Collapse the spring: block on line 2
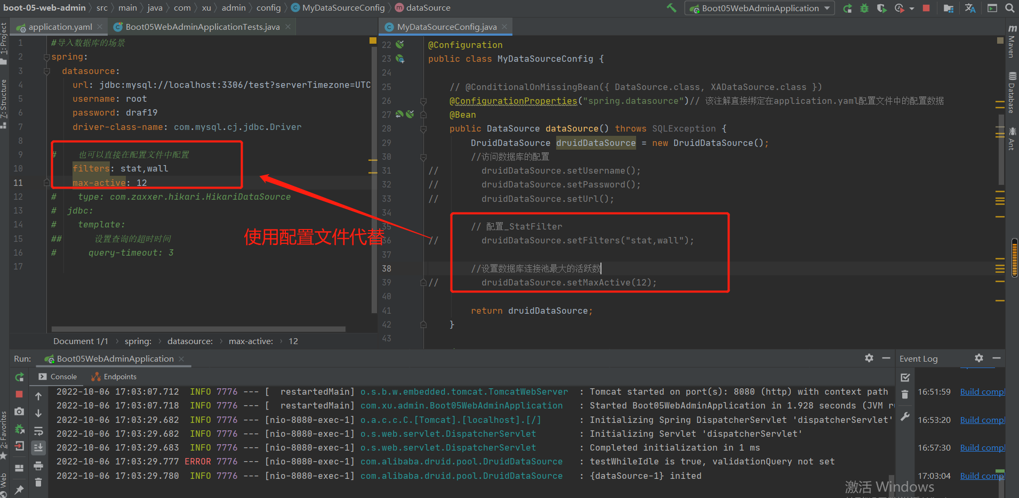Image resolution: width=1019 pixels, height=498 pixels. [x=47, y=57]
